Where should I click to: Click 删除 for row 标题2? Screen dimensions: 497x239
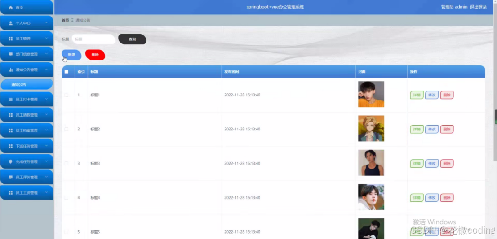coord(447,129)
